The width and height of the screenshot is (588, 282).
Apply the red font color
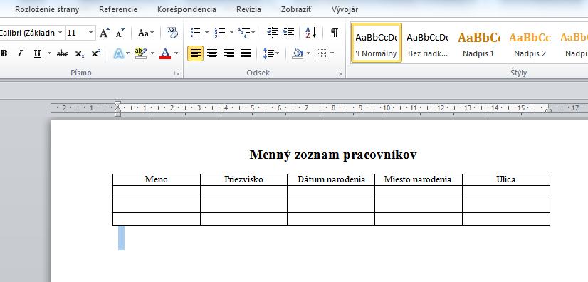click(165, 53)
